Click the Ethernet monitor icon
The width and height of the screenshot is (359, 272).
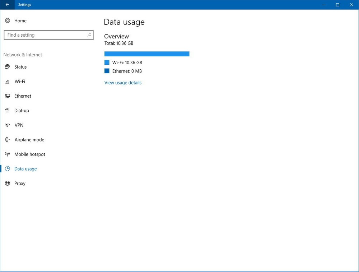pos(7,96)
